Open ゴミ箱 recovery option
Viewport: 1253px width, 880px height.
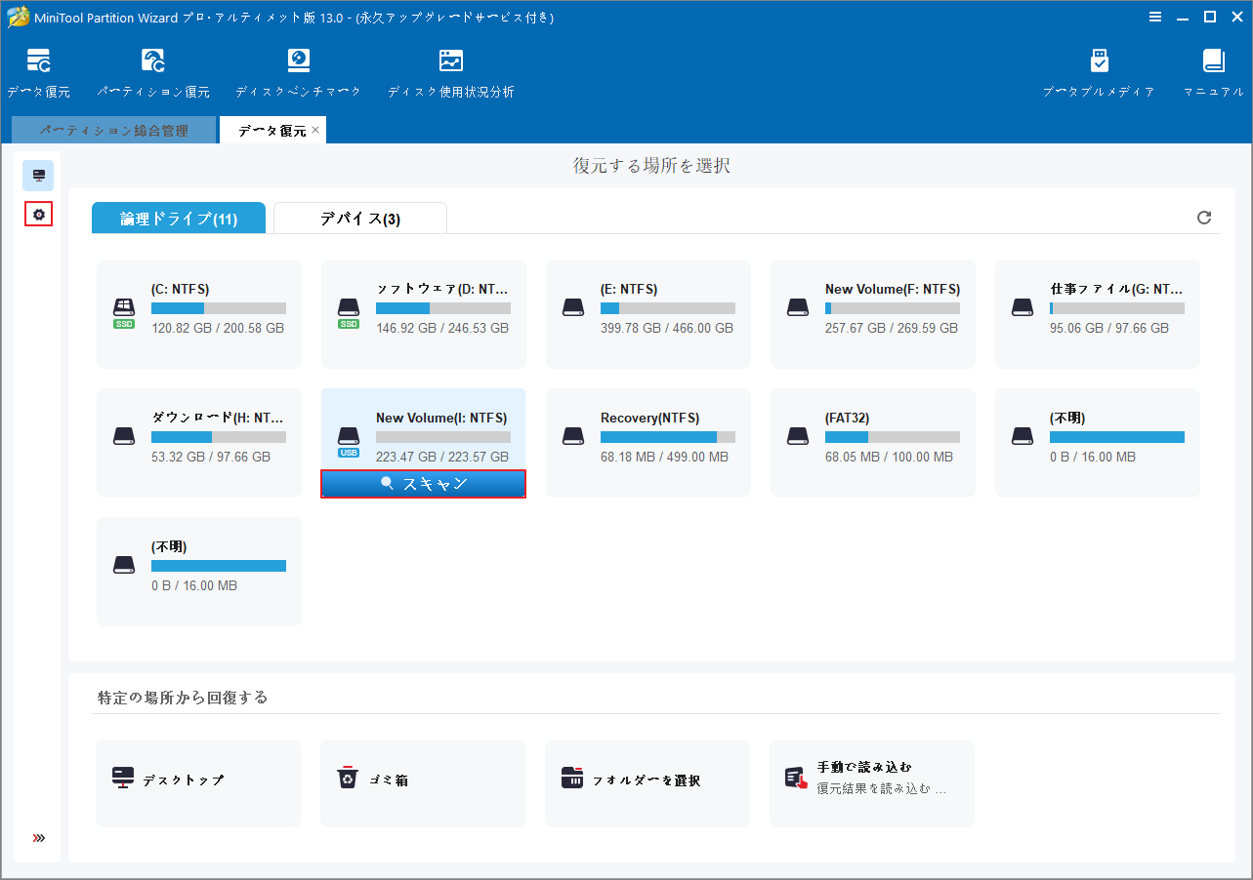pyautogui.click(x=422, y=780)
